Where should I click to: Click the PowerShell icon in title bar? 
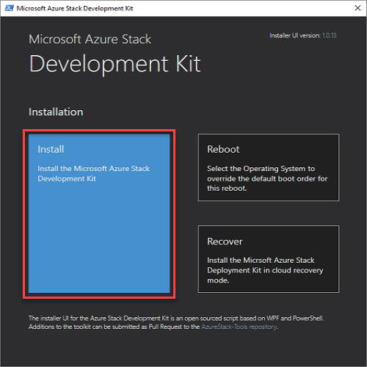pos(10,8)
